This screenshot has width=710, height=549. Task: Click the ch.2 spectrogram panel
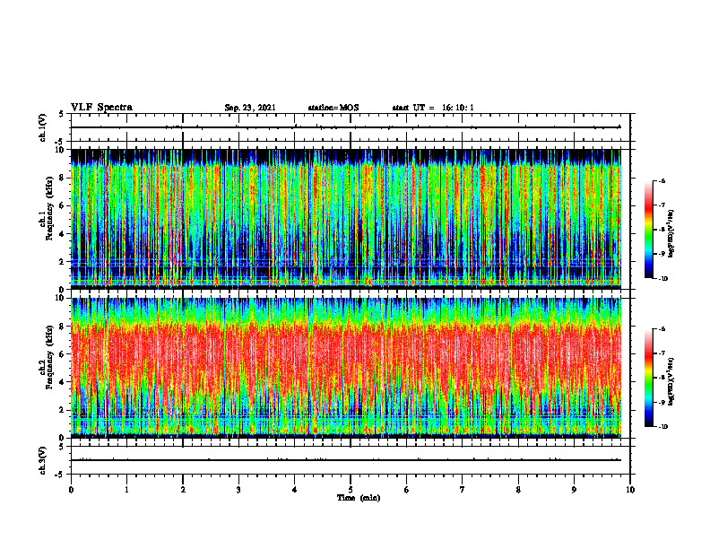click(x=351, y=368)
